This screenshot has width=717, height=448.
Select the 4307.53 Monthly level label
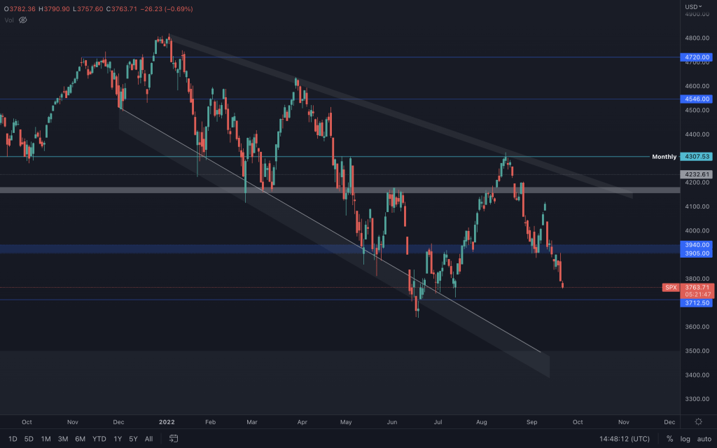pos(696,156)
